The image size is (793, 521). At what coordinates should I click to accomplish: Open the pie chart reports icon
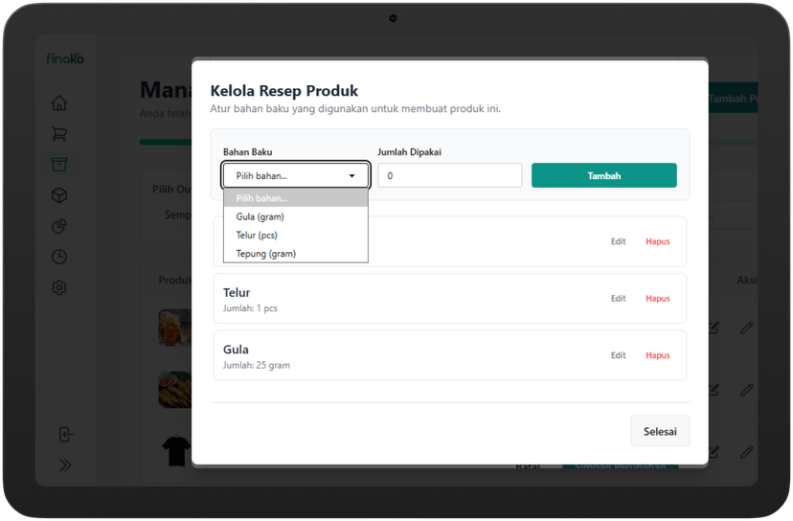pos(59,226)
